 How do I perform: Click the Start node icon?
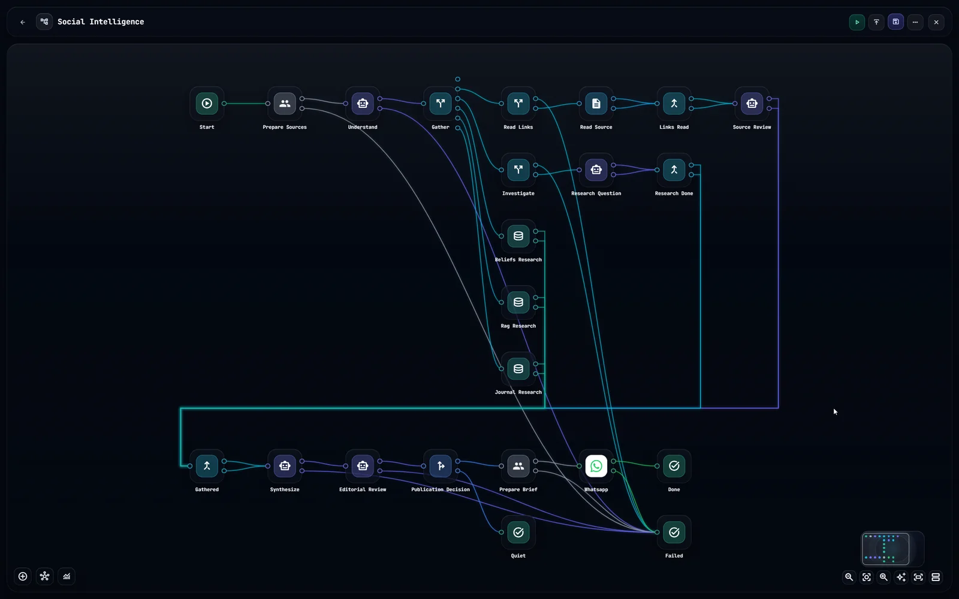point(207,104)
